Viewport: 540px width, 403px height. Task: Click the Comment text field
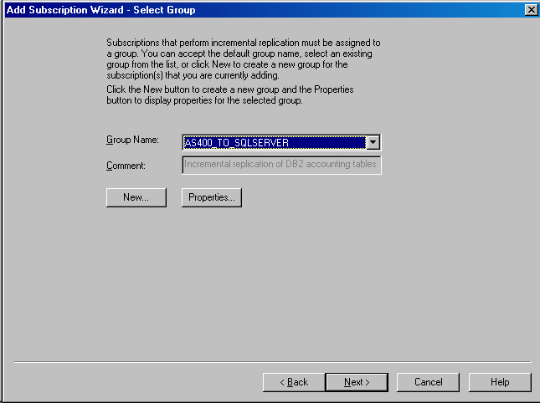coord(281,165)
